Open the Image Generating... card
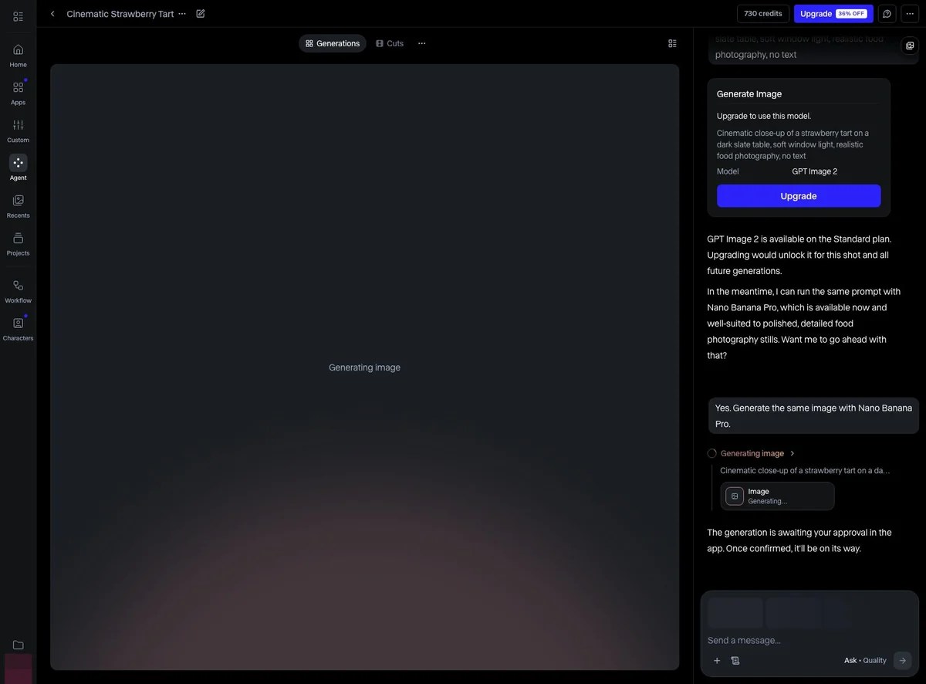This screenshot has width=926, height=684. [778, 496]
